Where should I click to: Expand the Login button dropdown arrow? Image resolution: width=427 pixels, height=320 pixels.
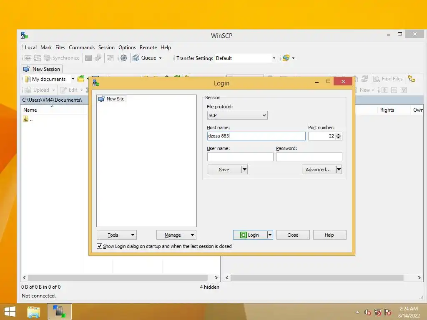click(x=270, y=235)
